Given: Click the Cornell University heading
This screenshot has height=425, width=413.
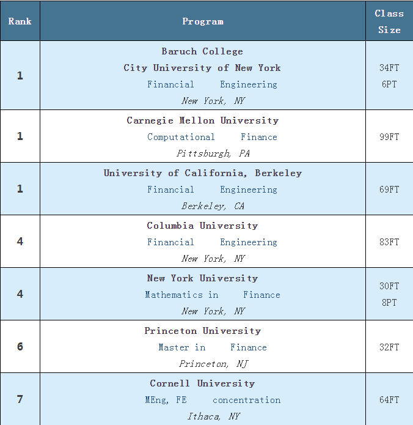Looking at the screenshot, I should click(x=203, y=383).
